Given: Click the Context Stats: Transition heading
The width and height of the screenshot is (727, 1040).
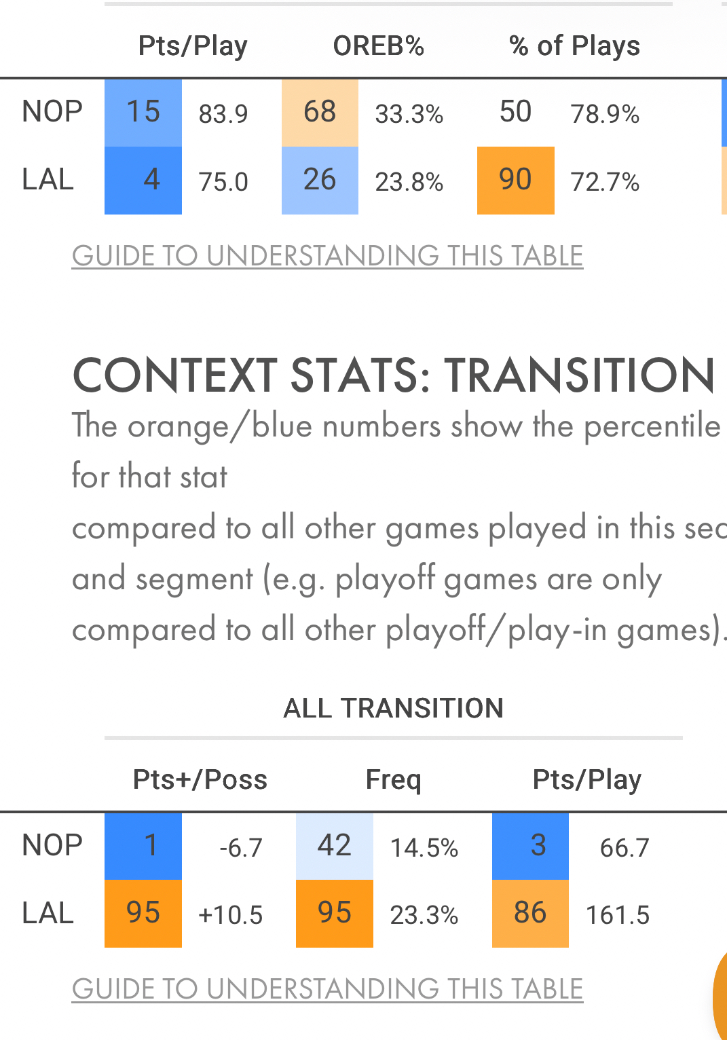Looking at the screenshot, I should [x=394, y=375].
